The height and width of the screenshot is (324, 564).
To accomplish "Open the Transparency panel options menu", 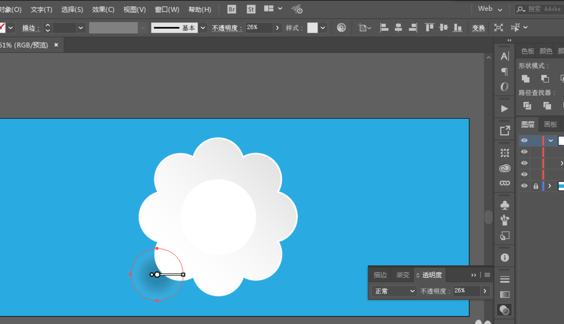I will [x=487, y=275].
